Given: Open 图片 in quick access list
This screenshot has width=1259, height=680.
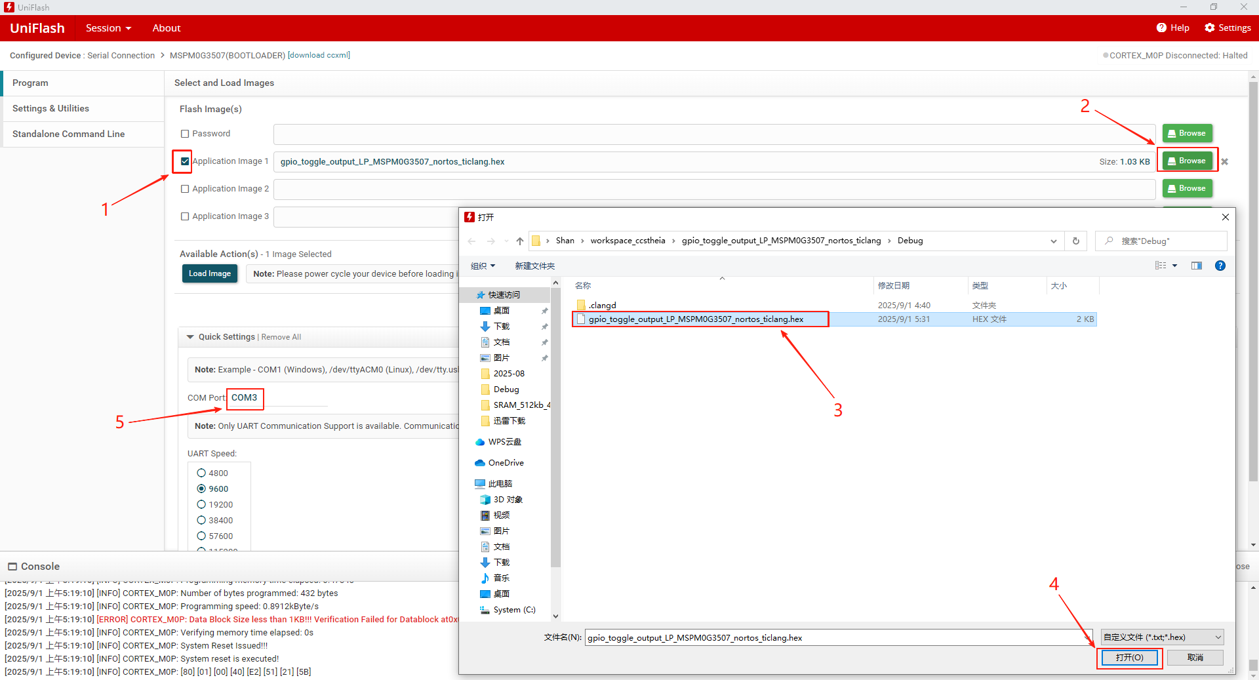Looking at the screenshot, I should pyautogui.click(x=501, y=358).
